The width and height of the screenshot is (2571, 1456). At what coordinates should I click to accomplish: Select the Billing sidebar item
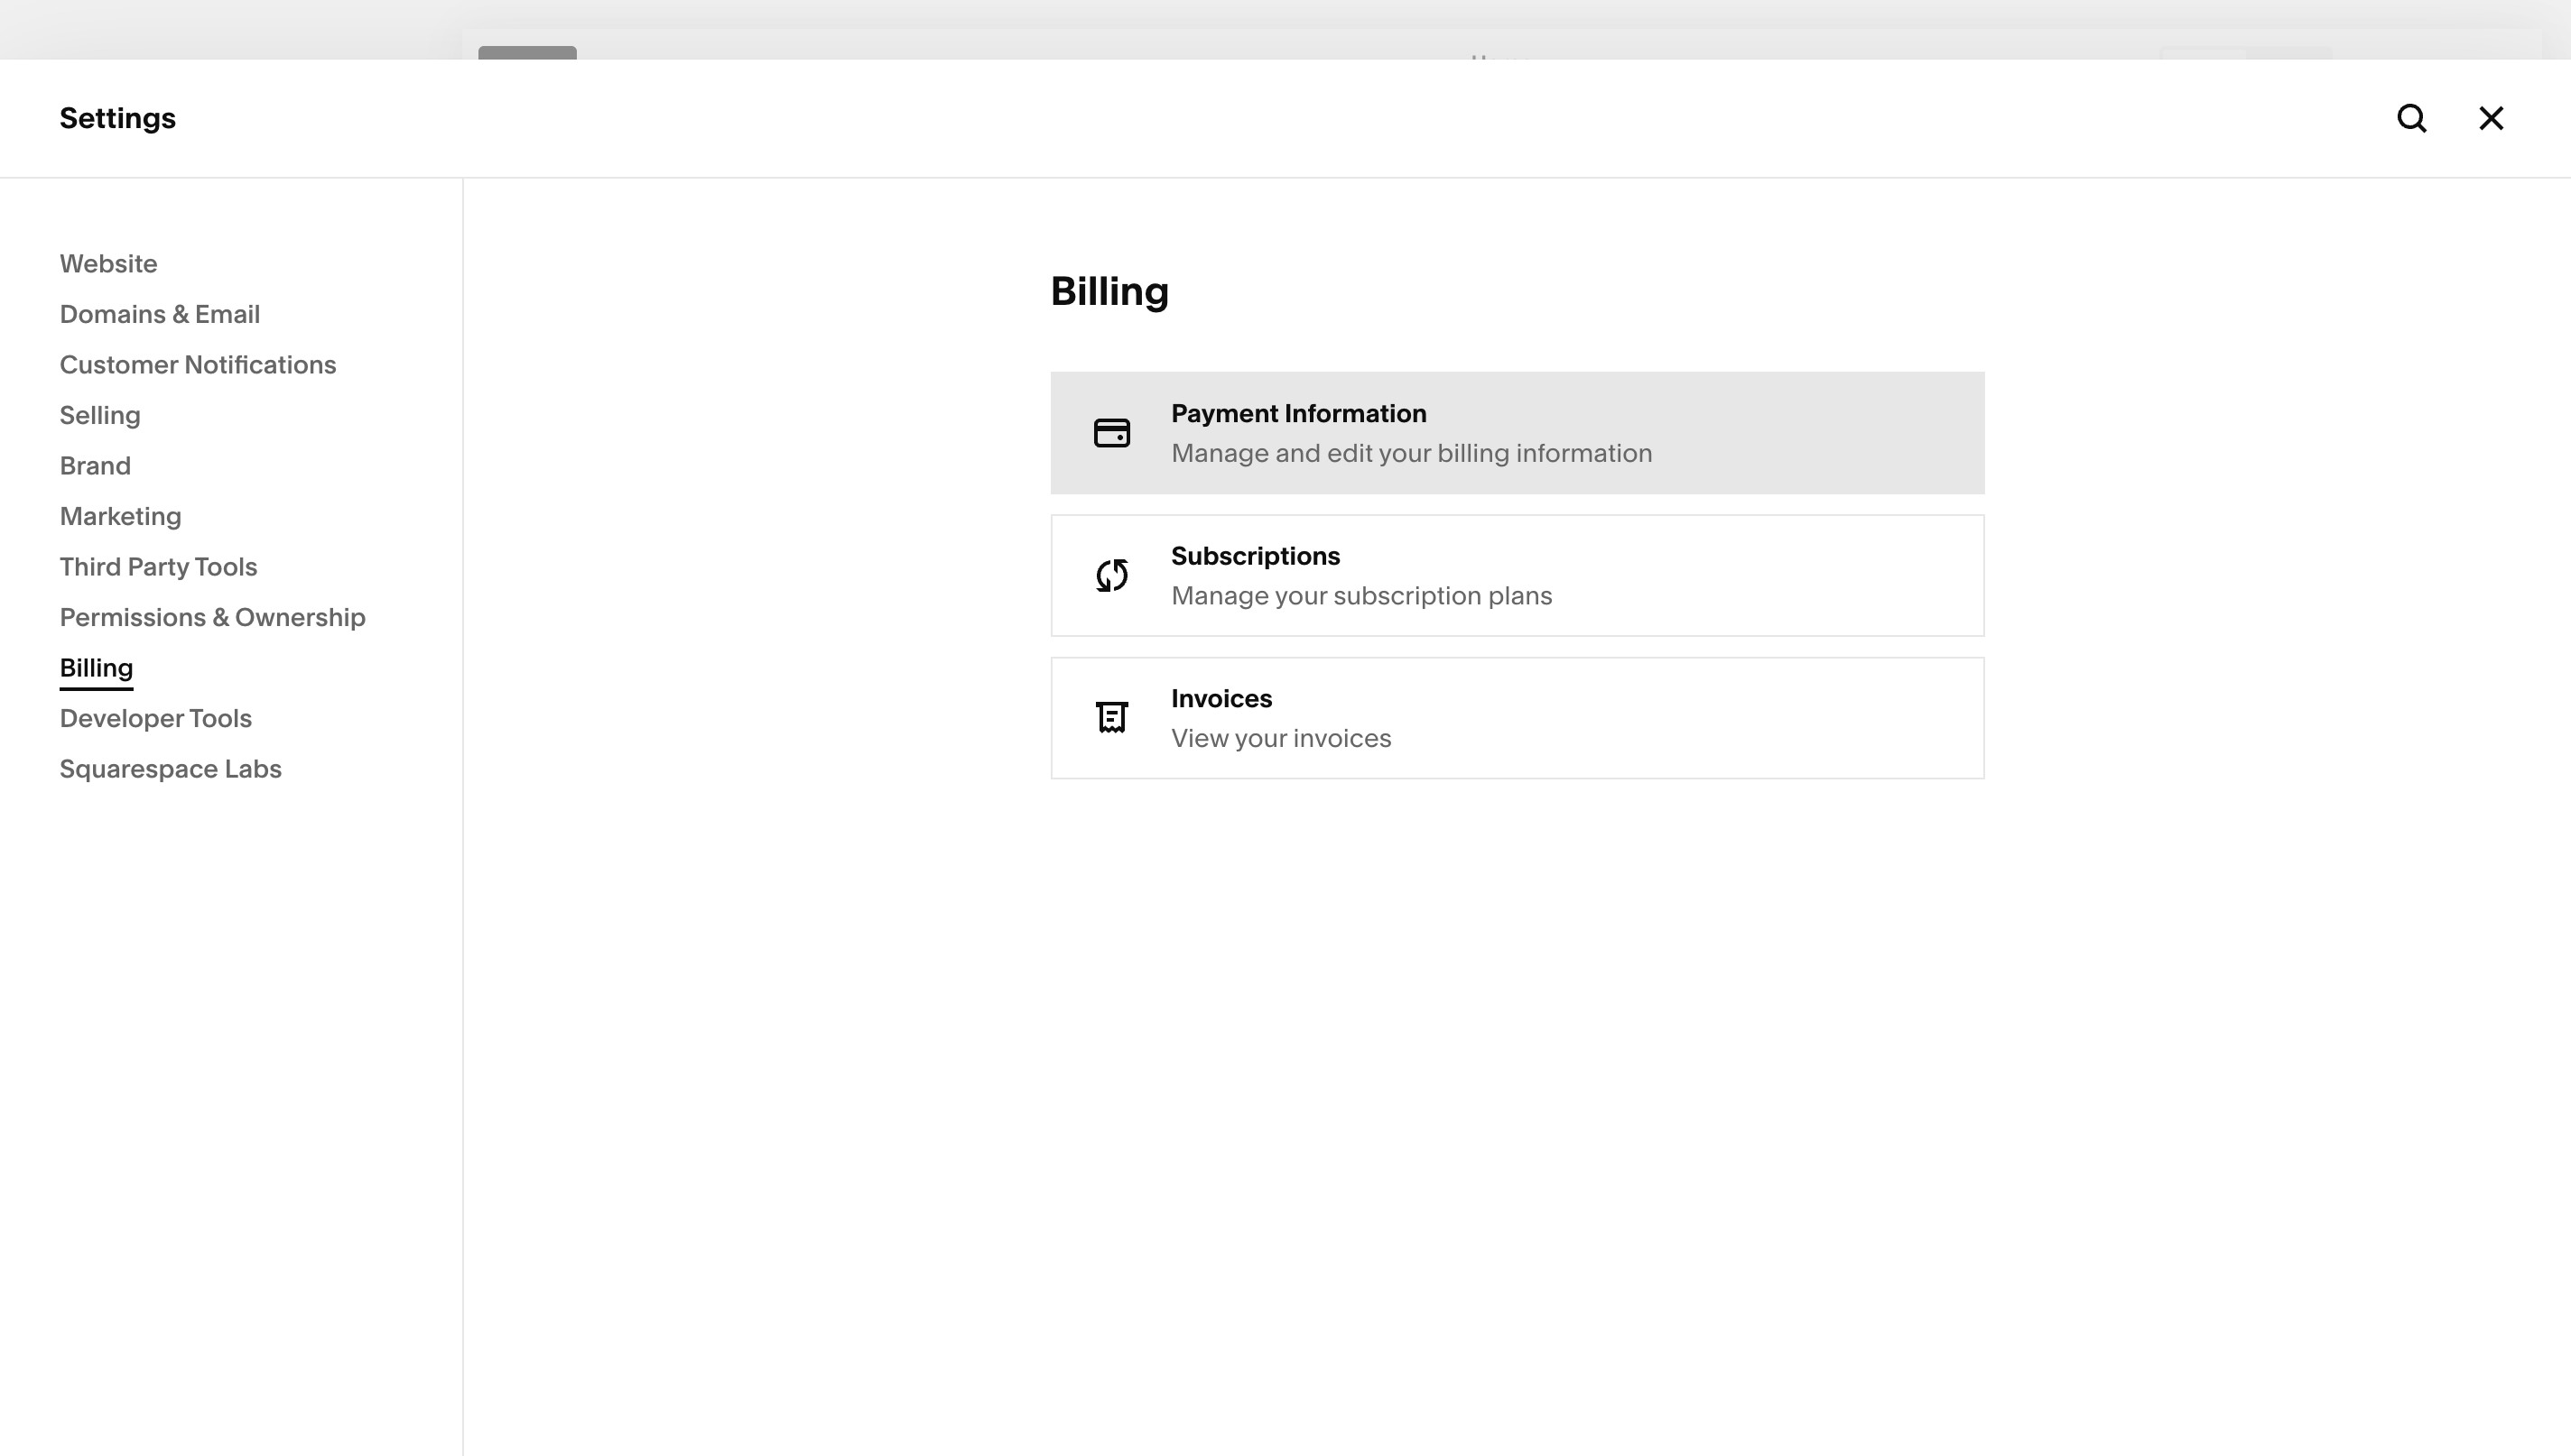tap(96, 668)
